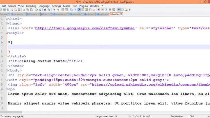Click the S icon at toolbar end
The image size is (210, 118).
click(130, 10)
